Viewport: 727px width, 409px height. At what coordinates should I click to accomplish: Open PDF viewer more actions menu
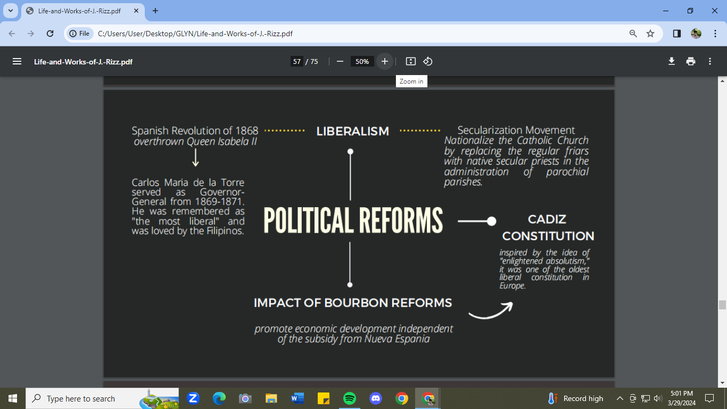tap(710, 61)
